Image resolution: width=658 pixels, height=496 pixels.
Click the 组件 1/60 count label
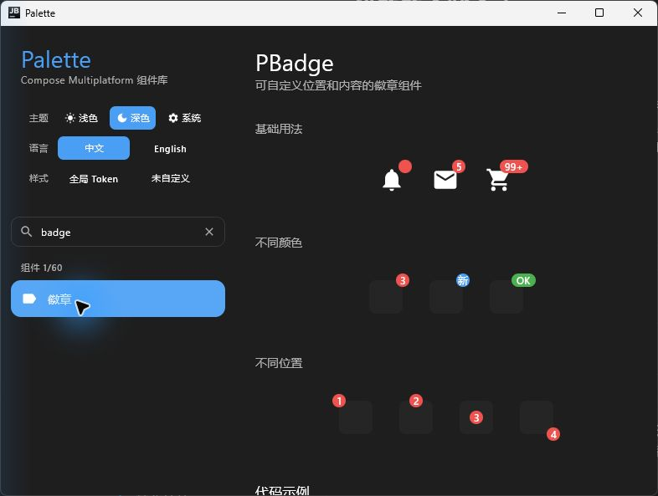click(42, 268)
